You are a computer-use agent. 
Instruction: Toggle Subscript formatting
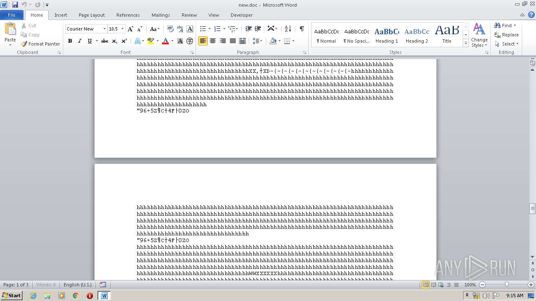(x=114, y=41)
